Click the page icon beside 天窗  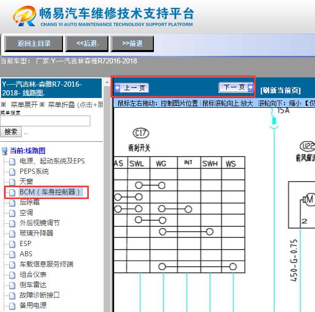[x=12, y=182]
